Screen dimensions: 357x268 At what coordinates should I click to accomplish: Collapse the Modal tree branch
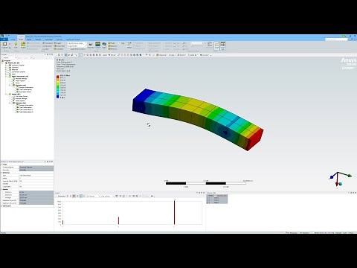[x=6, y=94]
